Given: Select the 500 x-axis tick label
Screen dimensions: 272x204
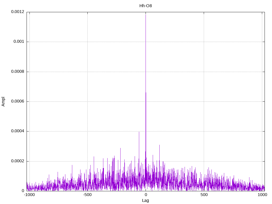Looking at the screenshot, I should pyautogui.click(x=204, y=195).
